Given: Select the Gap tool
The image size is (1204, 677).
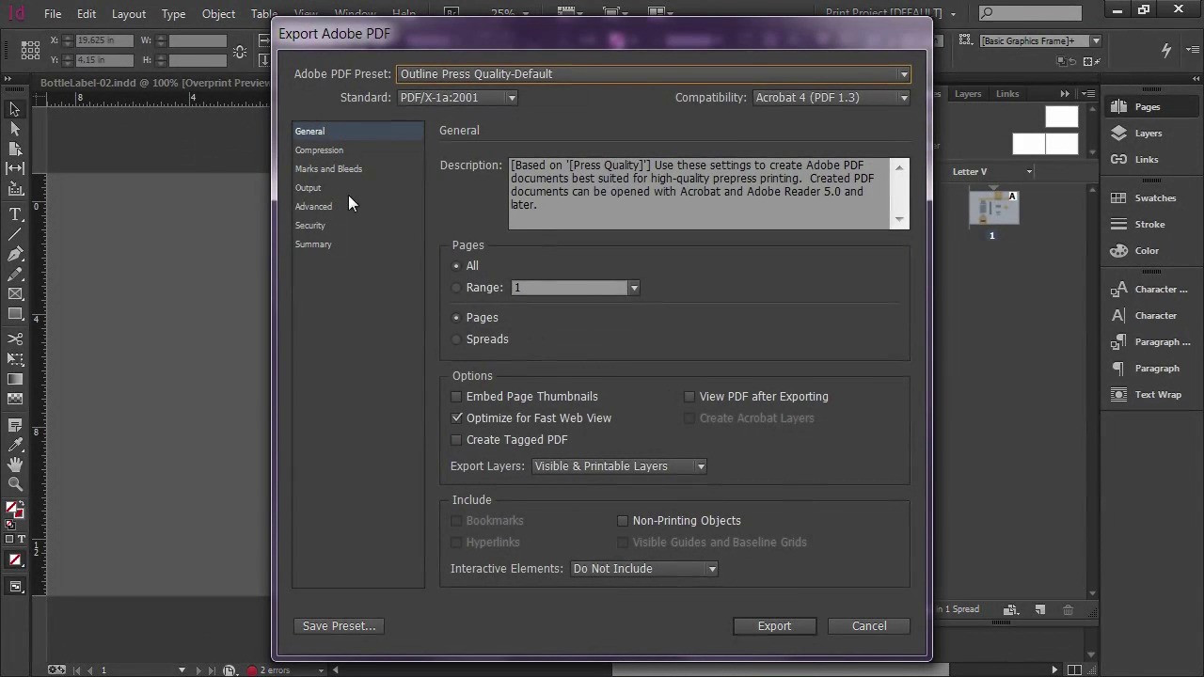Looking at the screenshot, I should tap(15, 168).
